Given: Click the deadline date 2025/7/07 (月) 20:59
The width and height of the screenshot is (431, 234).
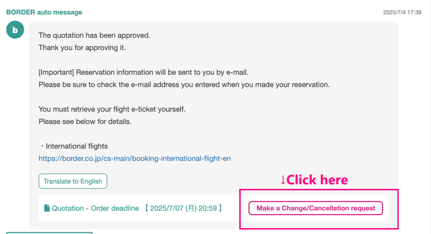Looking at the screenshot, I should (183, 209).
